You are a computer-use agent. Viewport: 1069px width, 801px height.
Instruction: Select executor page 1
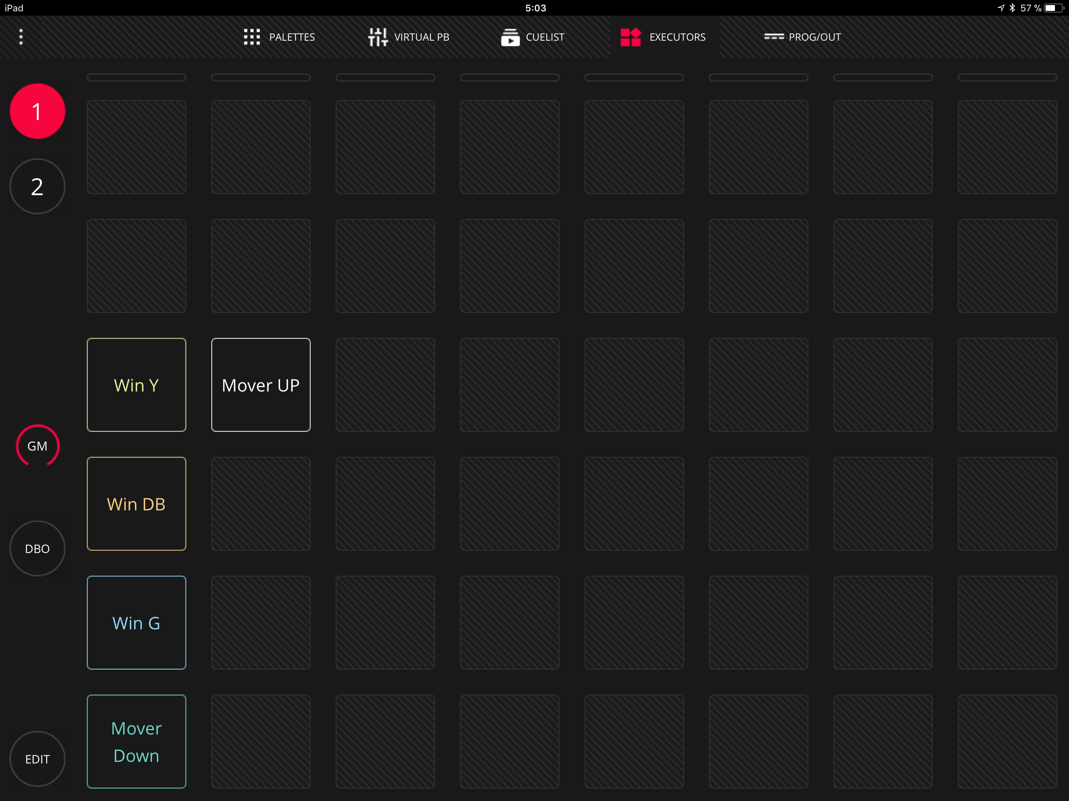point(37,111)
